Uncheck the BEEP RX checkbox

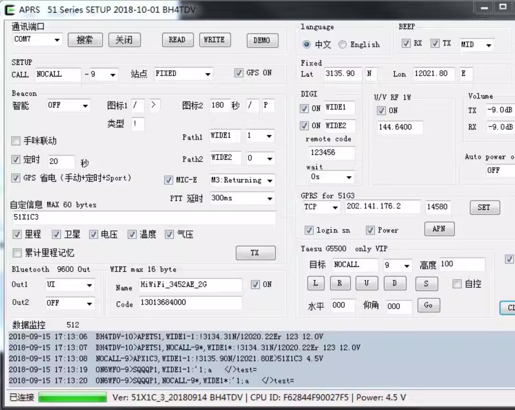click(406, 43)
